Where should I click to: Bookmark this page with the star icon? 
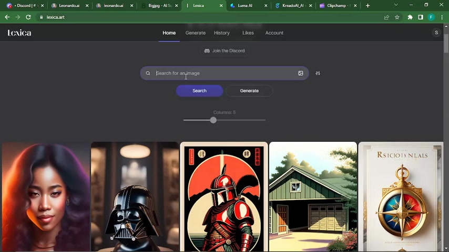coord(397,17)
